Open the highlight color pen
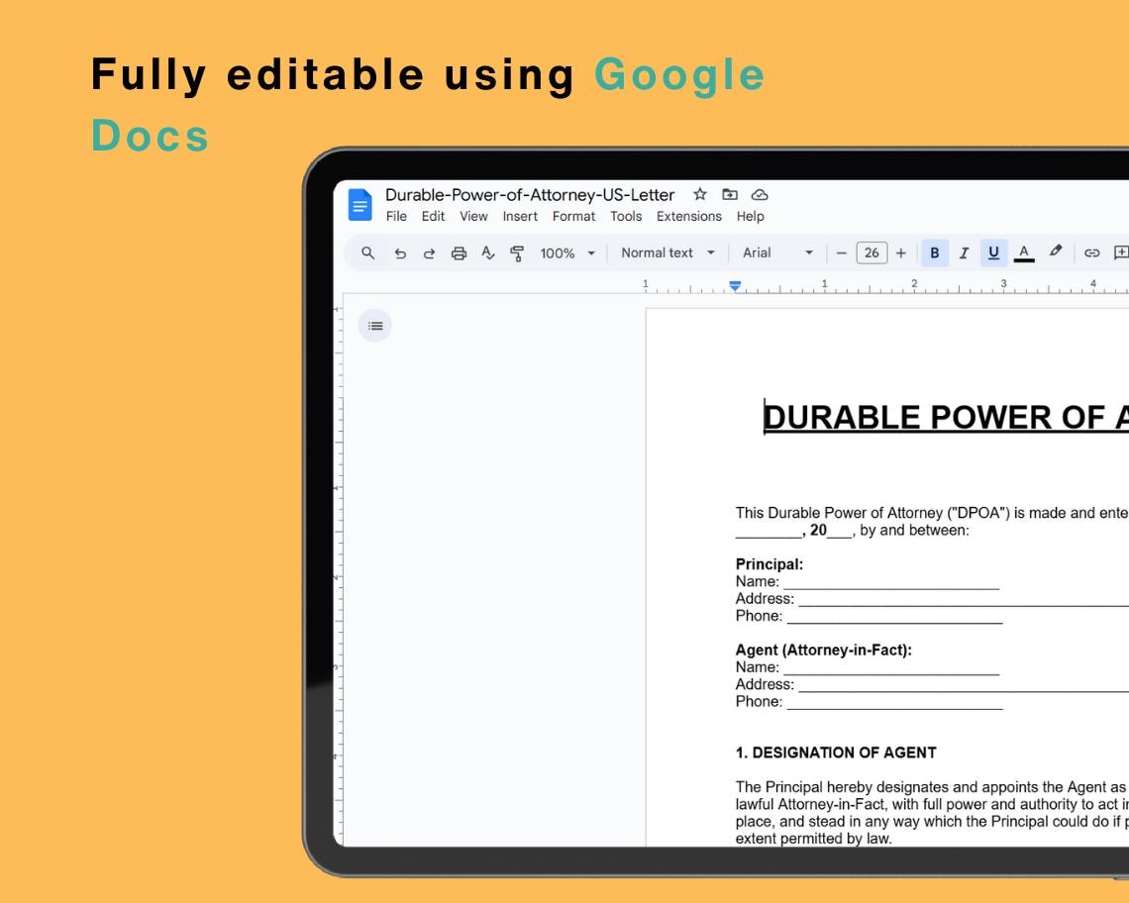This screenshot has width=1129, height=903. pos(1056,251)
